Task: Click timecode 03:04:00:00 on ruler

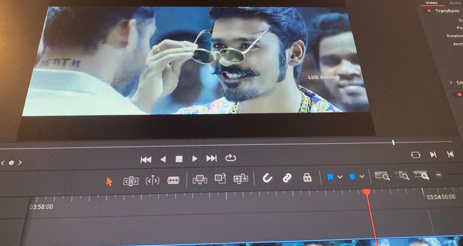Action: pyautogui.click(x=441, y=197)
